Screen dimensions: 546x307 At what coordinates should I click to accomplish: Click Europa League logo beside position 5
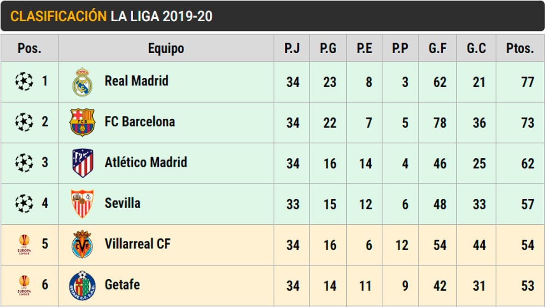pyautogui.click(x=24, y=245)
